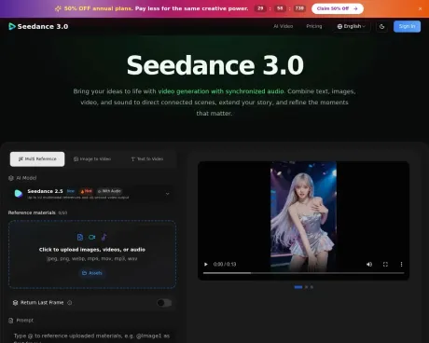Click the video progress bar
429x343 pixels.
tap(304, 273)
